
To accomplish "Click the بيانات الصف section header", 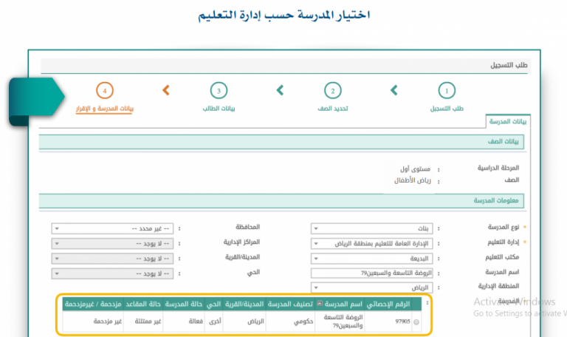I will 281,142.
